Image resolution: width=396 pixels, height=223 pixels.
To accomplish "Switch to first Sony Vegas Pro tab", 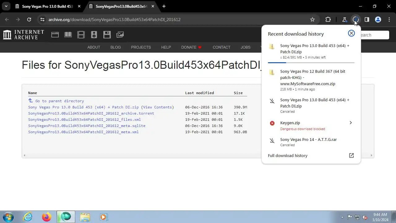I will click(47, 6).
